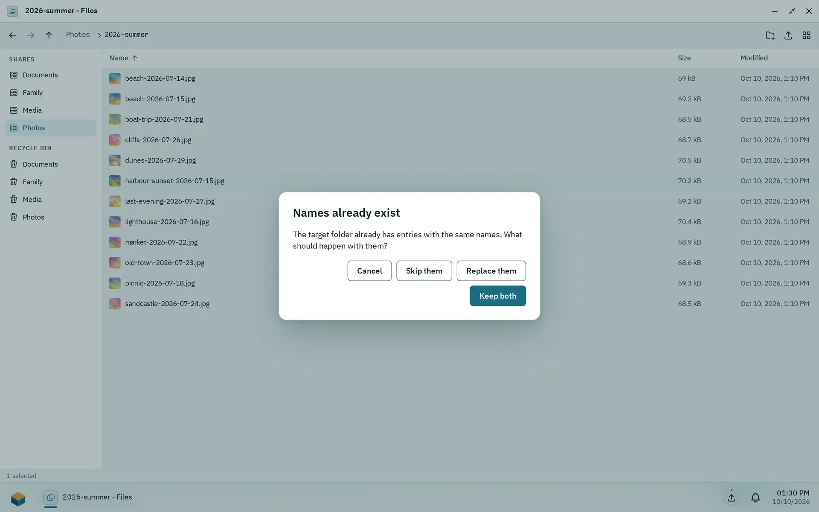
Task: Select beach-2026-07-15.jpg
Action: (460, 99)
